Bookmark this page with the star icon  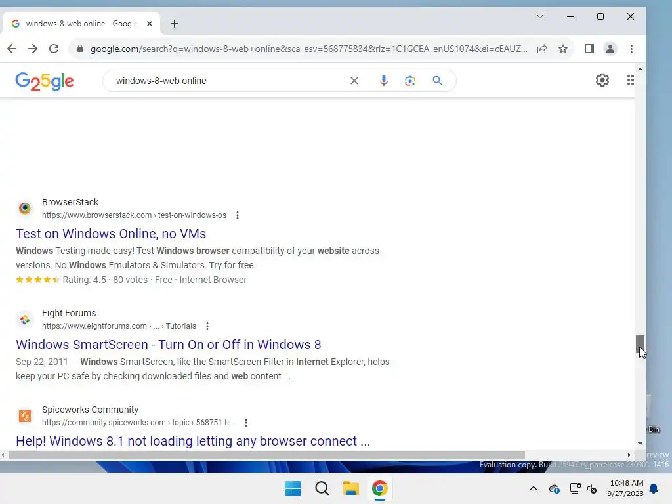coord(563,49)
